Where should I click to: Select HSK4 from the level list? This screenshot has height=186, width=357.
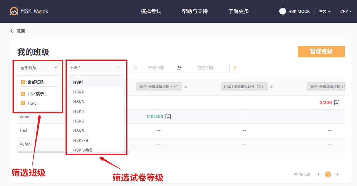coord(78,111)
